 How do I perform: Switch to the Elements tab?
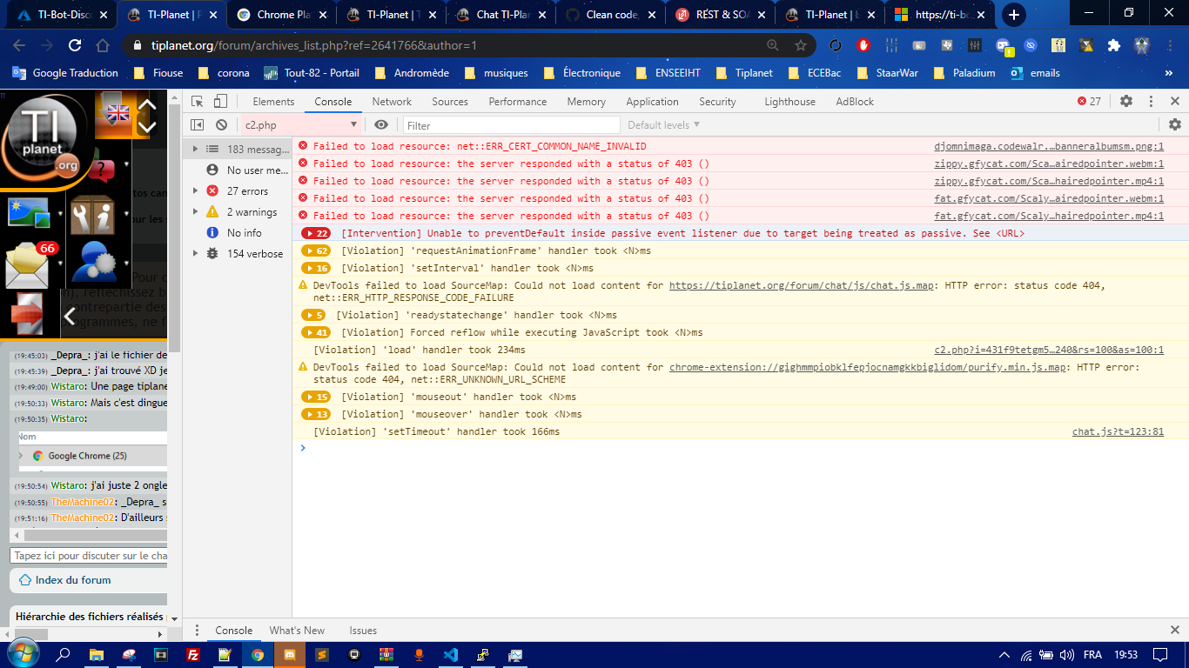[x=273, y=101]
